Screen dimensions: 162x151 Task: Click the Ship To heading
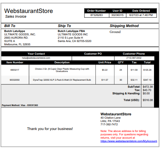tap(64, 26)
